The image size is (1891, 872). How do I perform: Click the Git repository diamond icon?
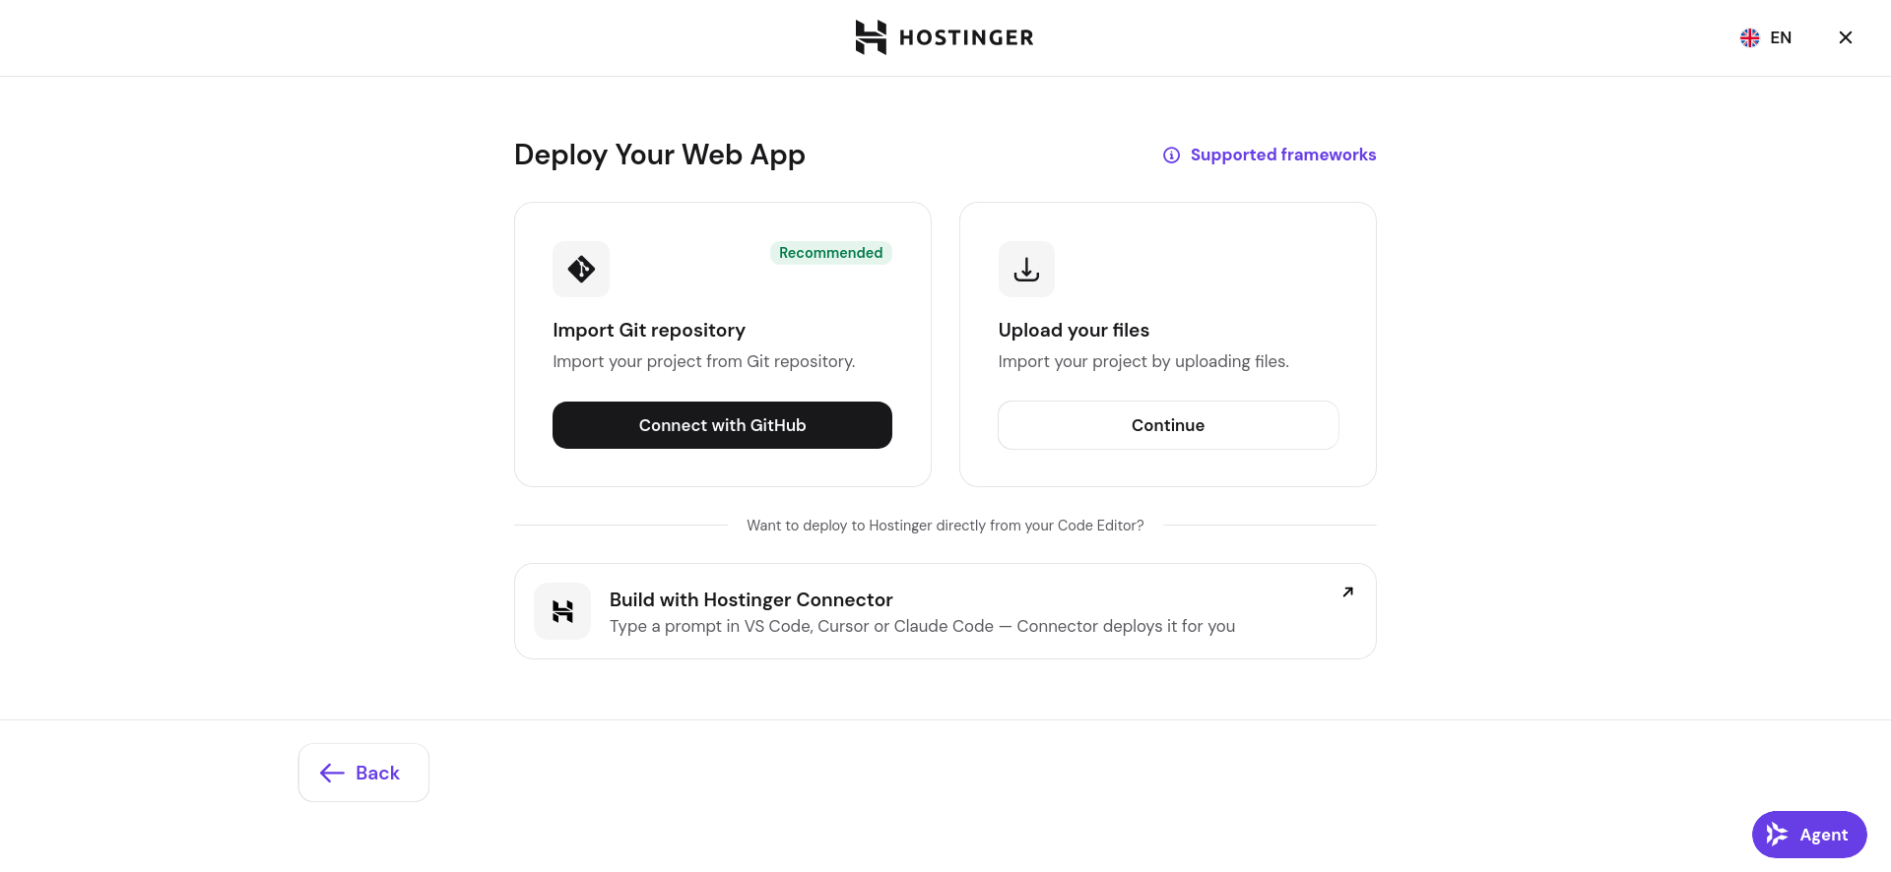tap(581, 269)
